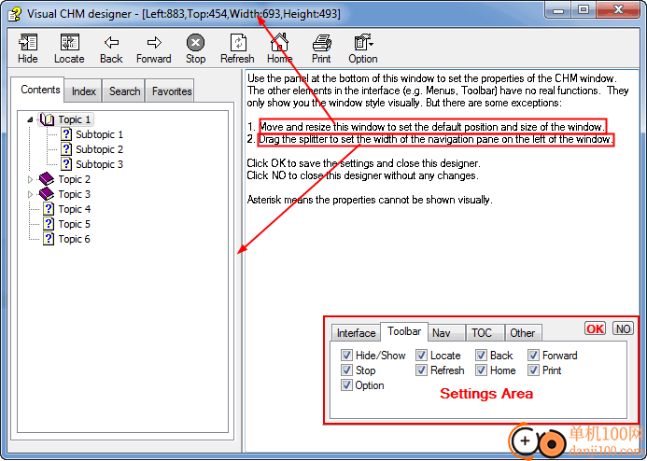Click the page icon beside Topic 6
Image resolution: width=647 pixels, height=461 pixels.
(x=49, y=239)
